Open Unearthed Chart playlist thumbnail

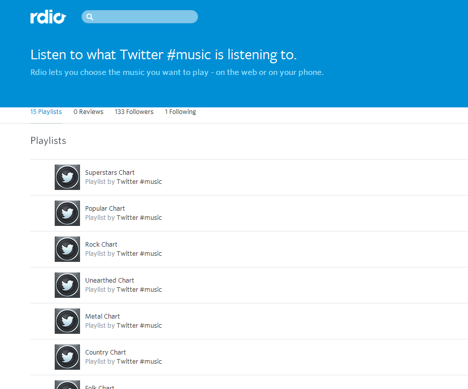[67, 285]
